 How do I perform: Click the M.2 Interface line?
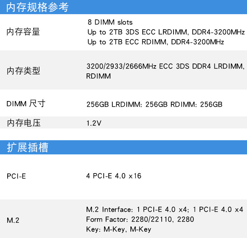(164, 210)
